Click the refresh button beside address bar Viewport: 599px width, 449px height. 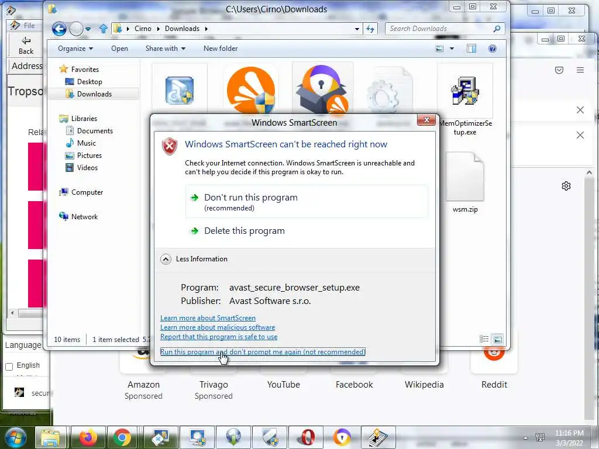(x=370, y=29)
